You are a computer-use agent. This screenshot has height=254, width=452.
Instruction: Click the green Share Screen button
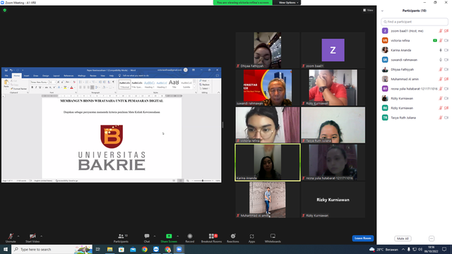click(169, 238)
